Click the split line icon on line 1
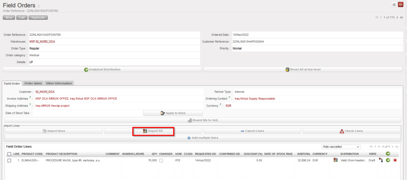The height and width of the screenshot is (180, 407). point(381,160)
